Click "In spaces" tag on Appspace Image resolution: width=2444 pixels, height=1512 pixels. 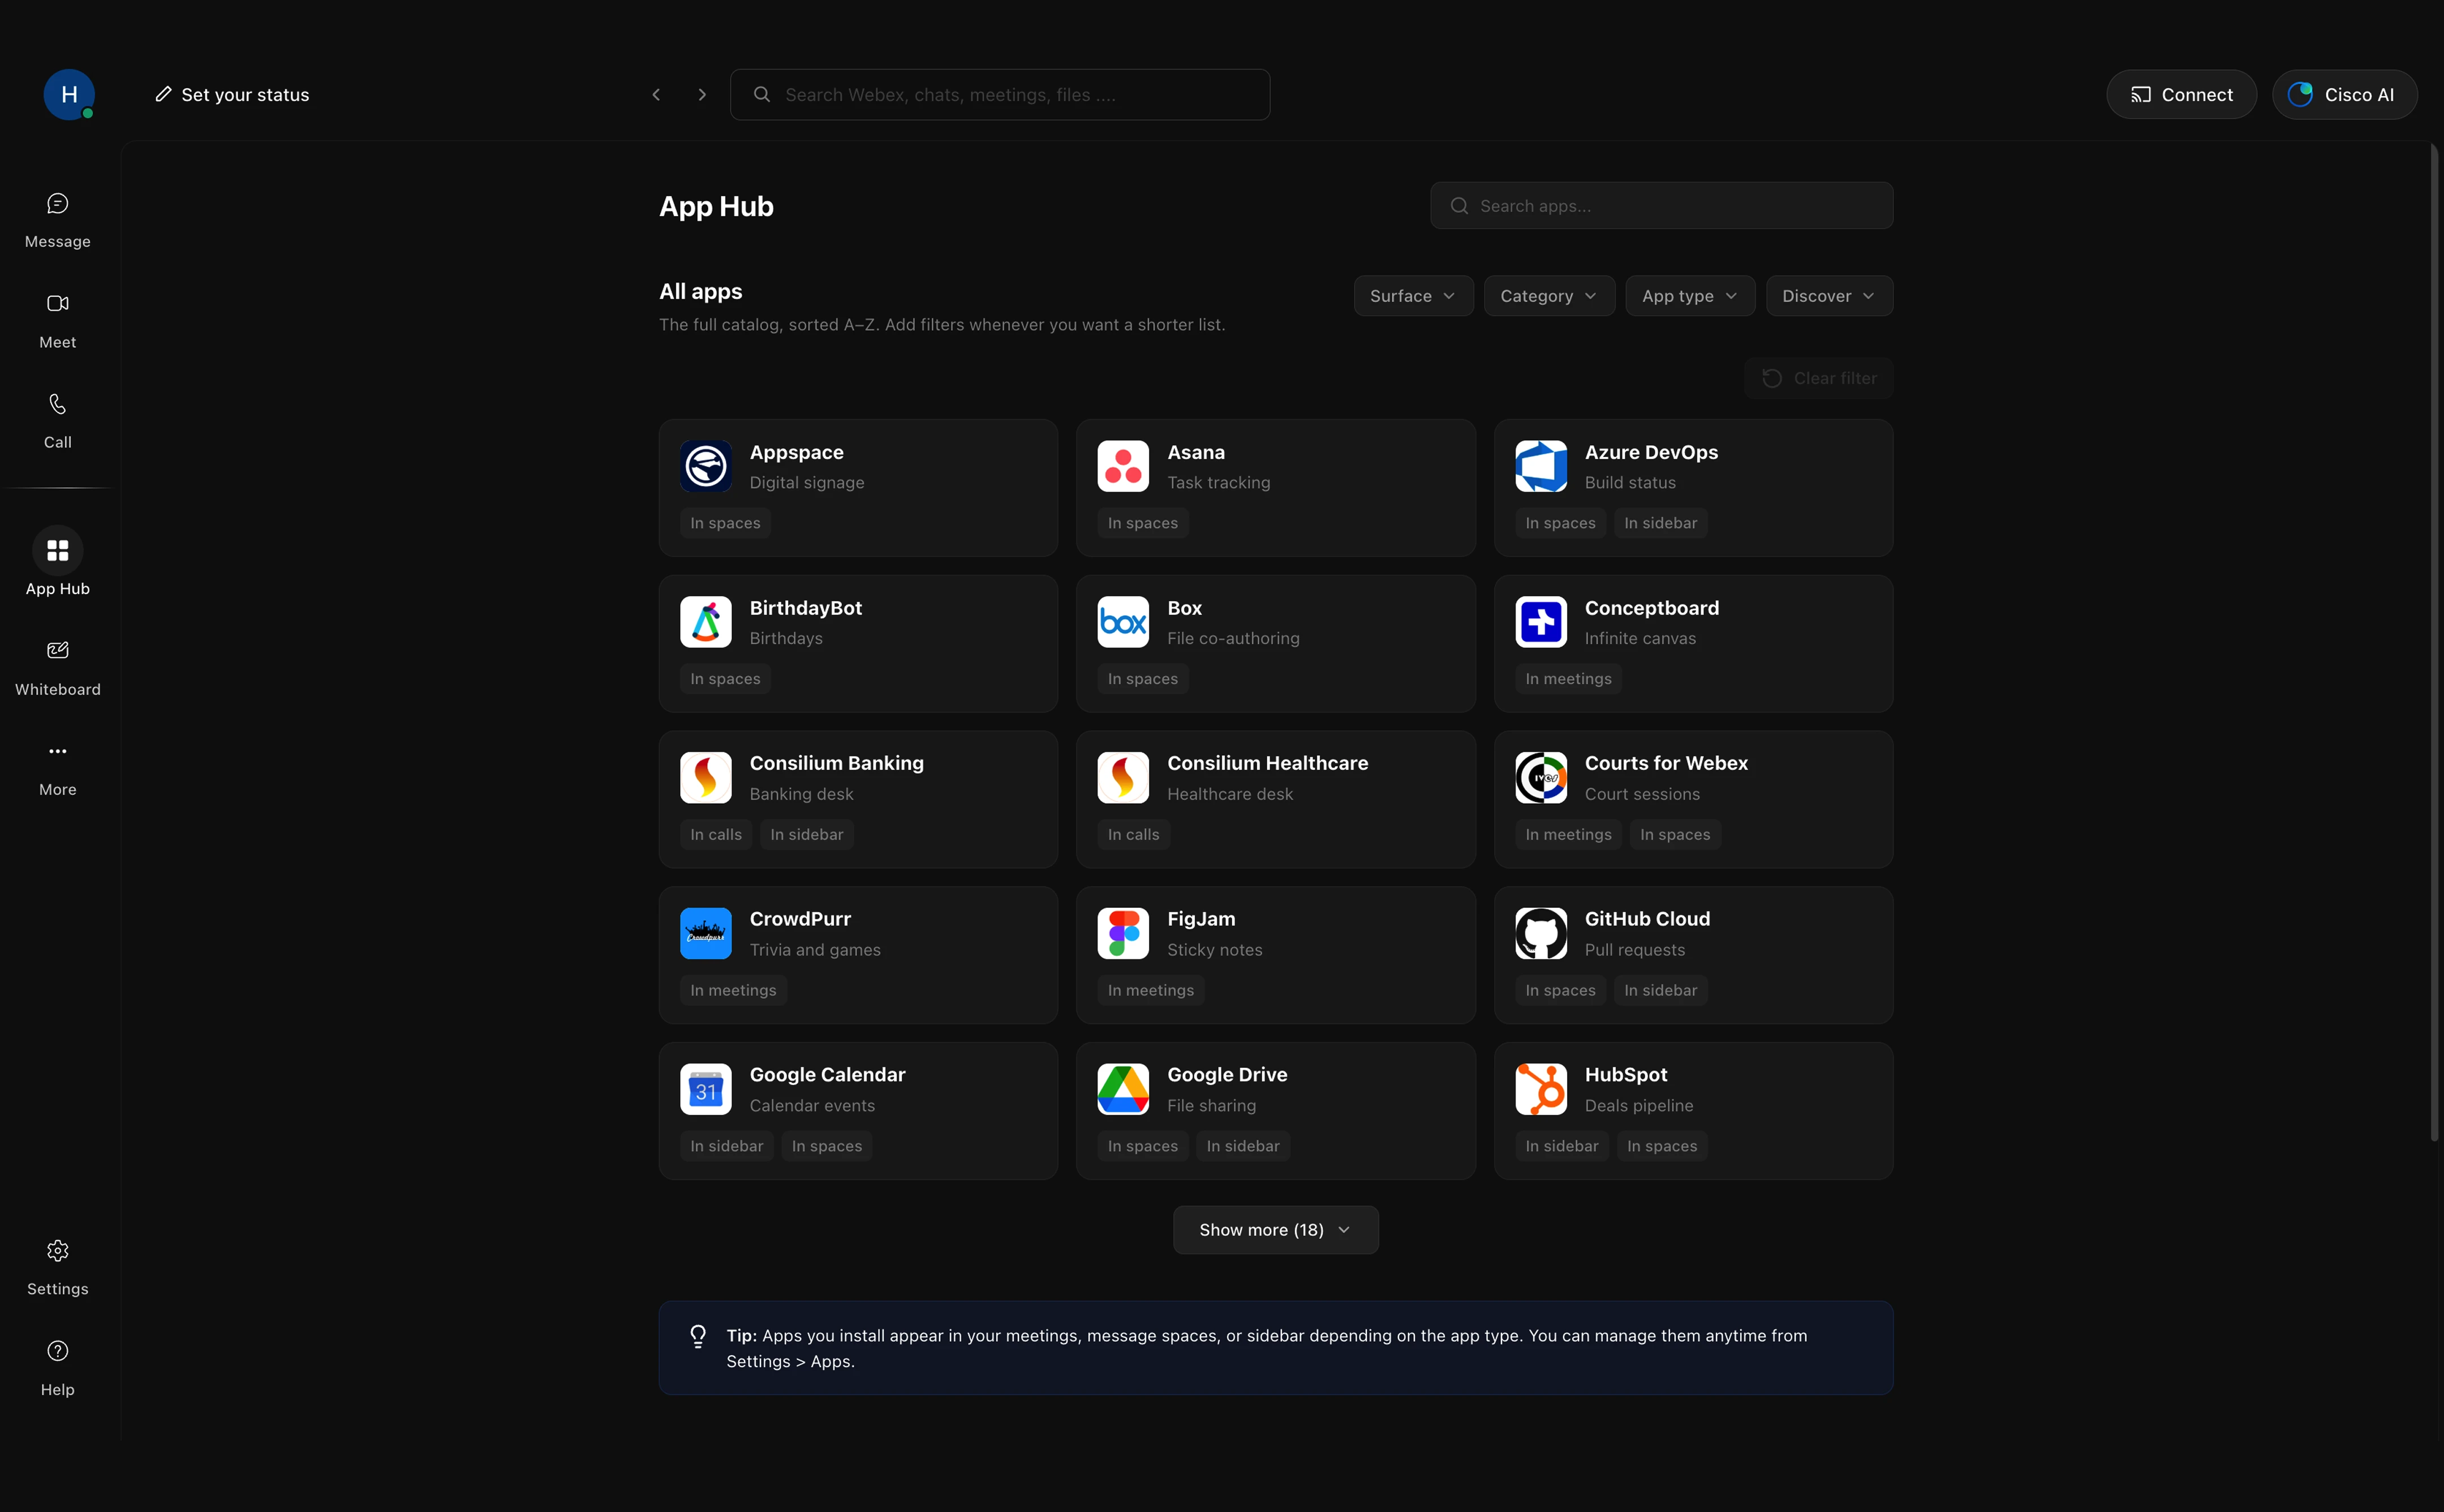(x=725, y=523)
